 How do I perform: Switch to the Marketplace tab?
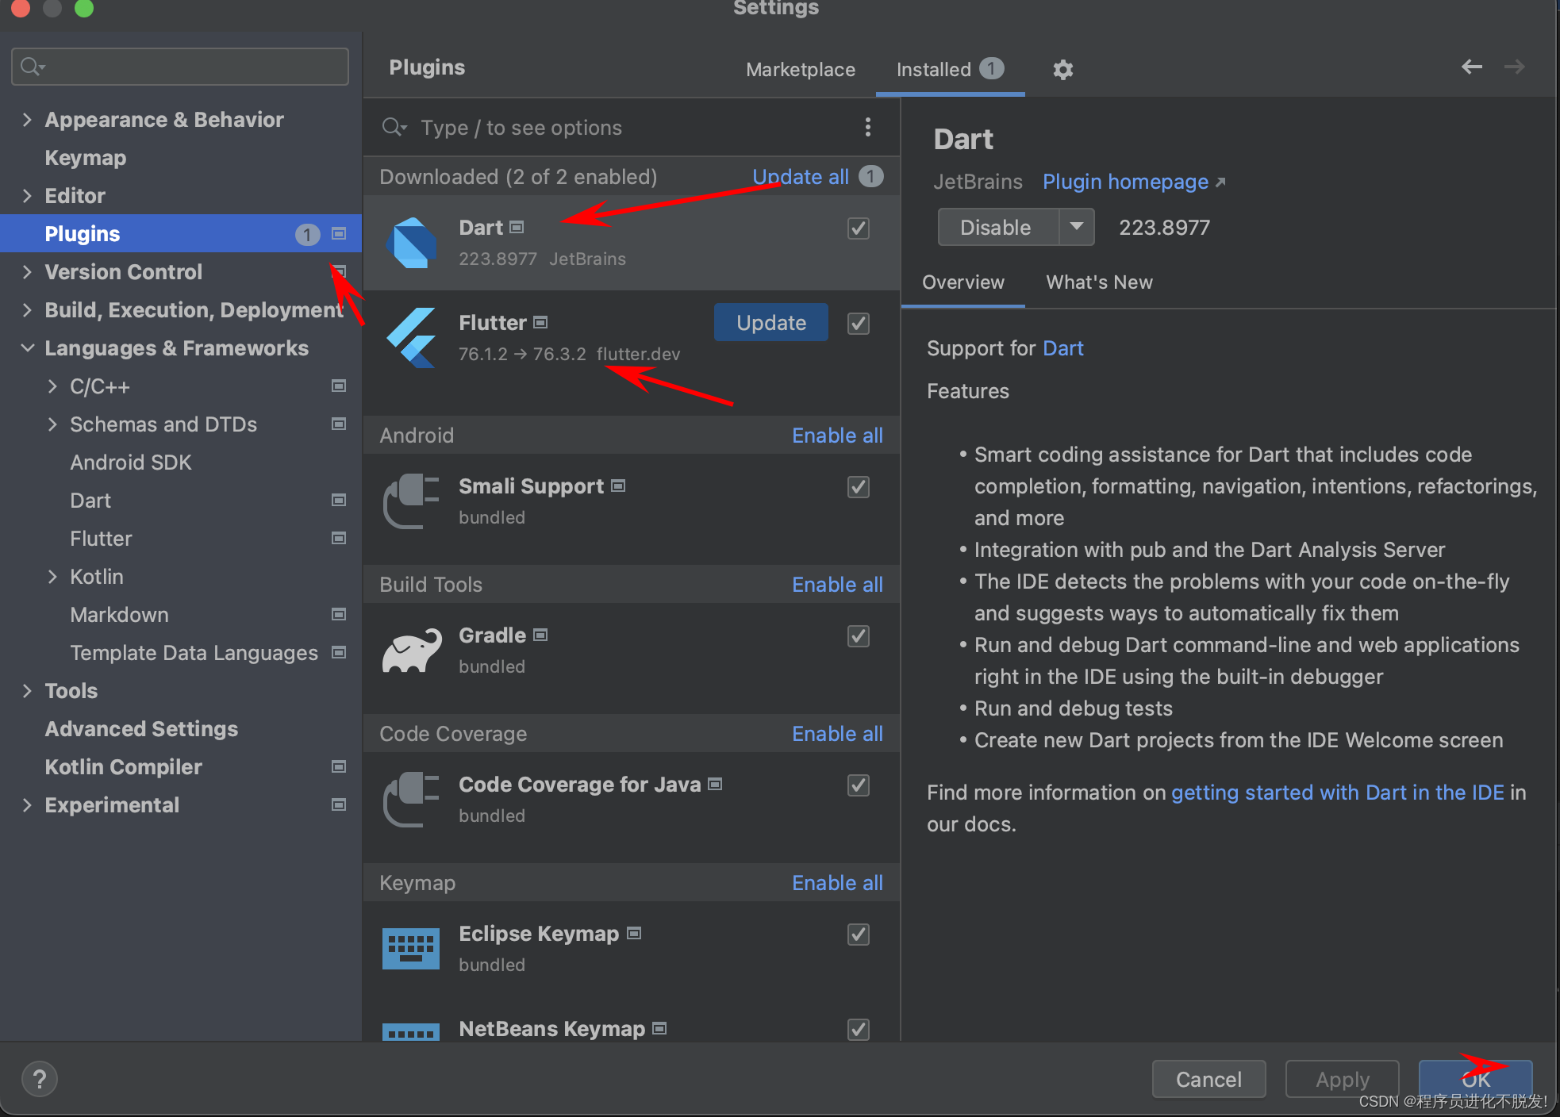coord(800,70)
